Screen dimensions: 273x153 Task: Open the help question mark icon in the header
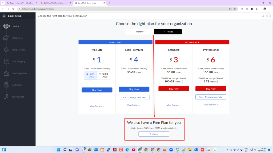pos(263,16)
